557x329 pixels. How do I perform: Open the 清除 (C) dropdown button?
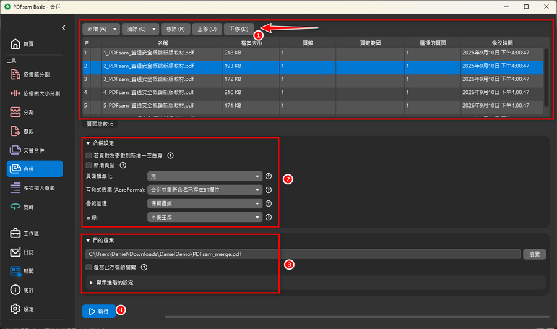pos(140,28)
